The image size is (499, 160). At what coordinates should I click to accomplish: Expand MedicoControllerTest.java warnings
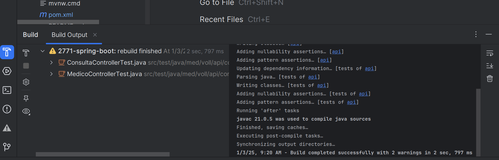pos(51,74)
